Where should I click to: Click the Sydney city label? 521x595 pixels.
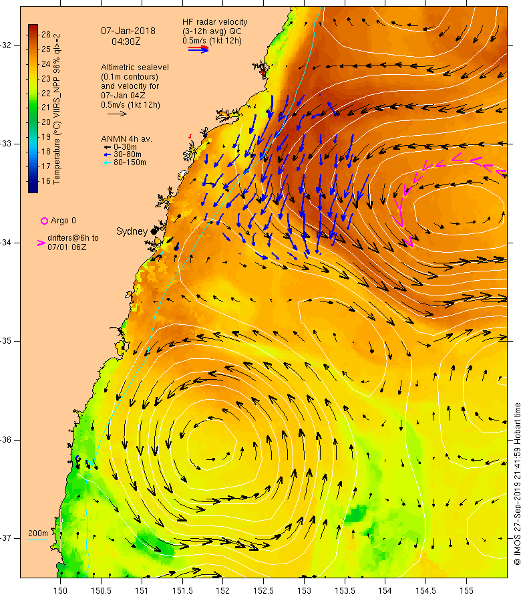(132, 231)
